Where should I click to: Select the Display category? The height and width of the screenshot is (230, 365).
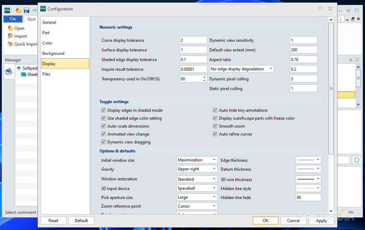tap(65, 63)
